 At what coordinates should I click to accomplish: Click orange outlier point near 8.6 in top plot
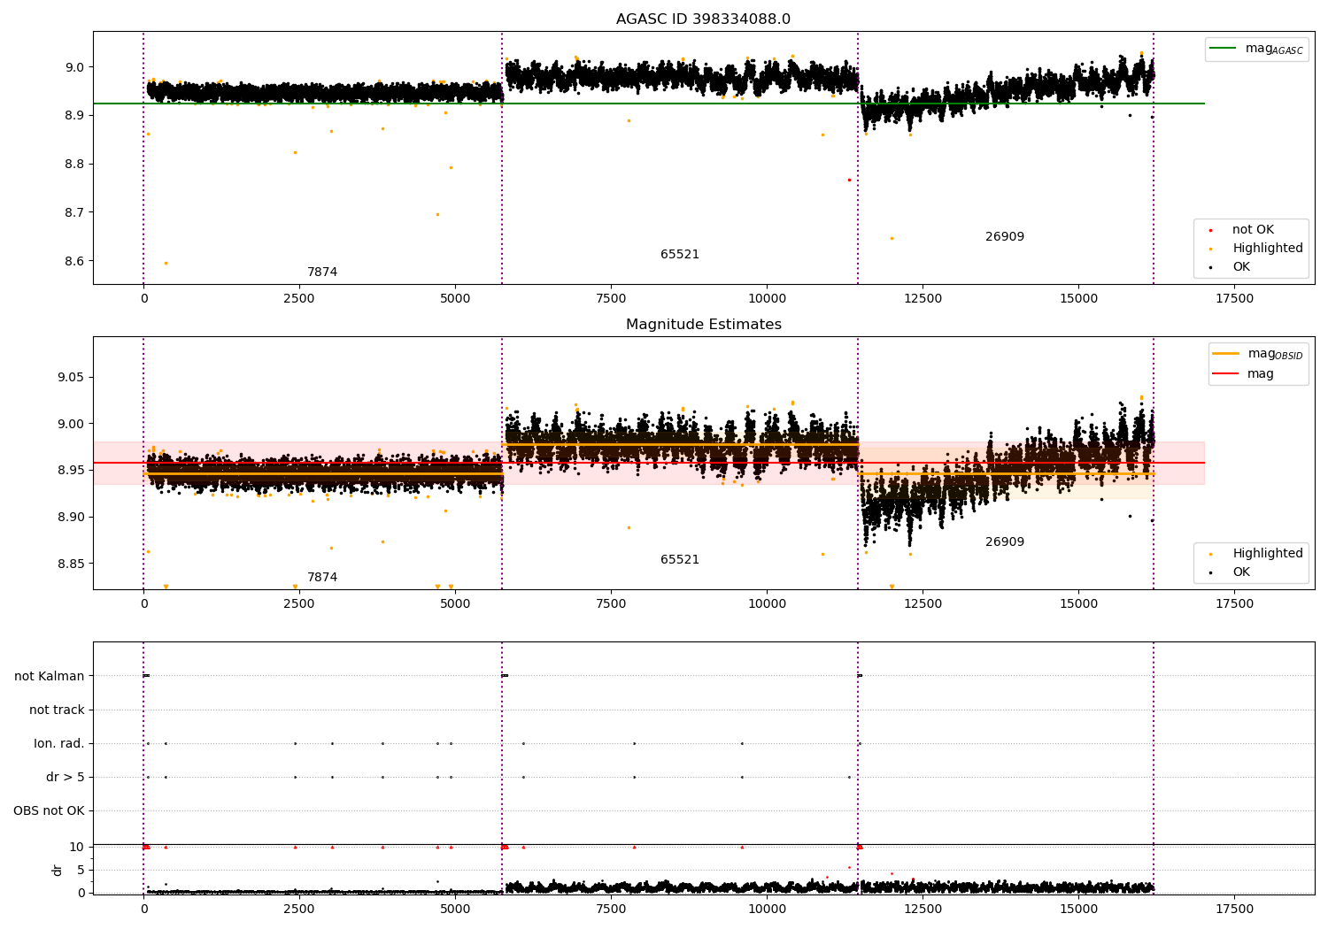click(x=166, y=263)
